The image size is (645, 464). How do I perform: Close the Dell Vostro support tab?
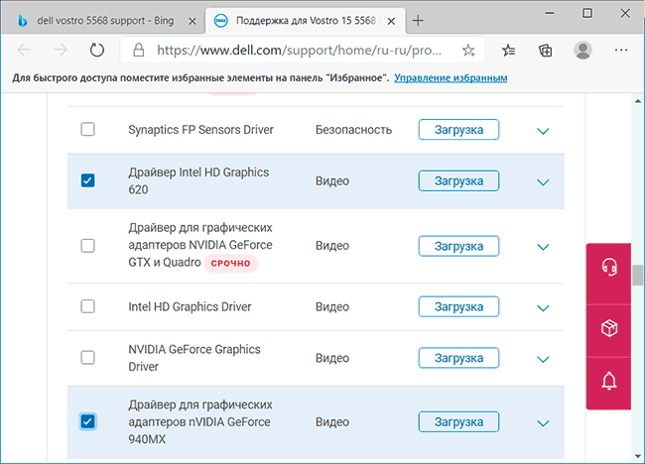click(391, 21)
